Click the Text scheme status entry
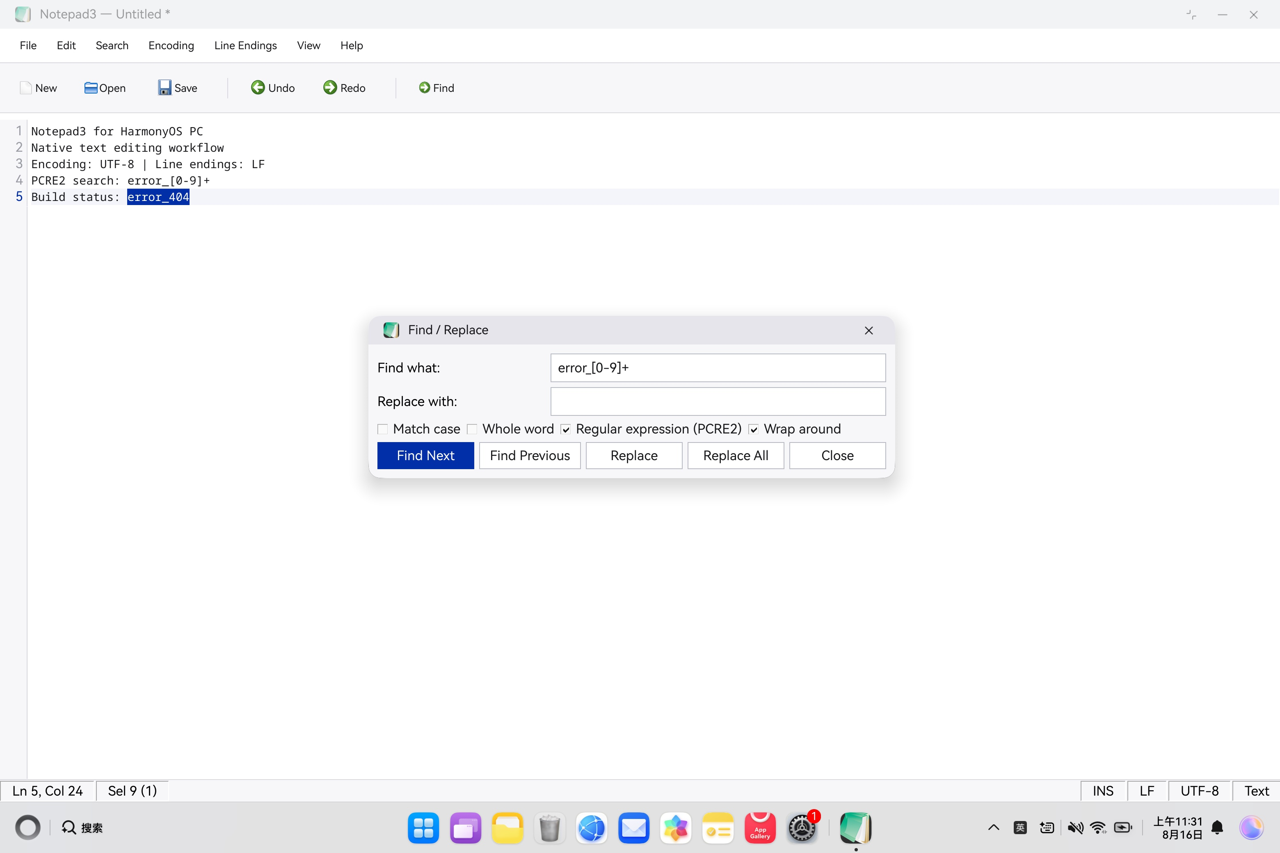The width and height of the screenshot is (1280, 853). pyautogui.click(x=1257, y=791)
